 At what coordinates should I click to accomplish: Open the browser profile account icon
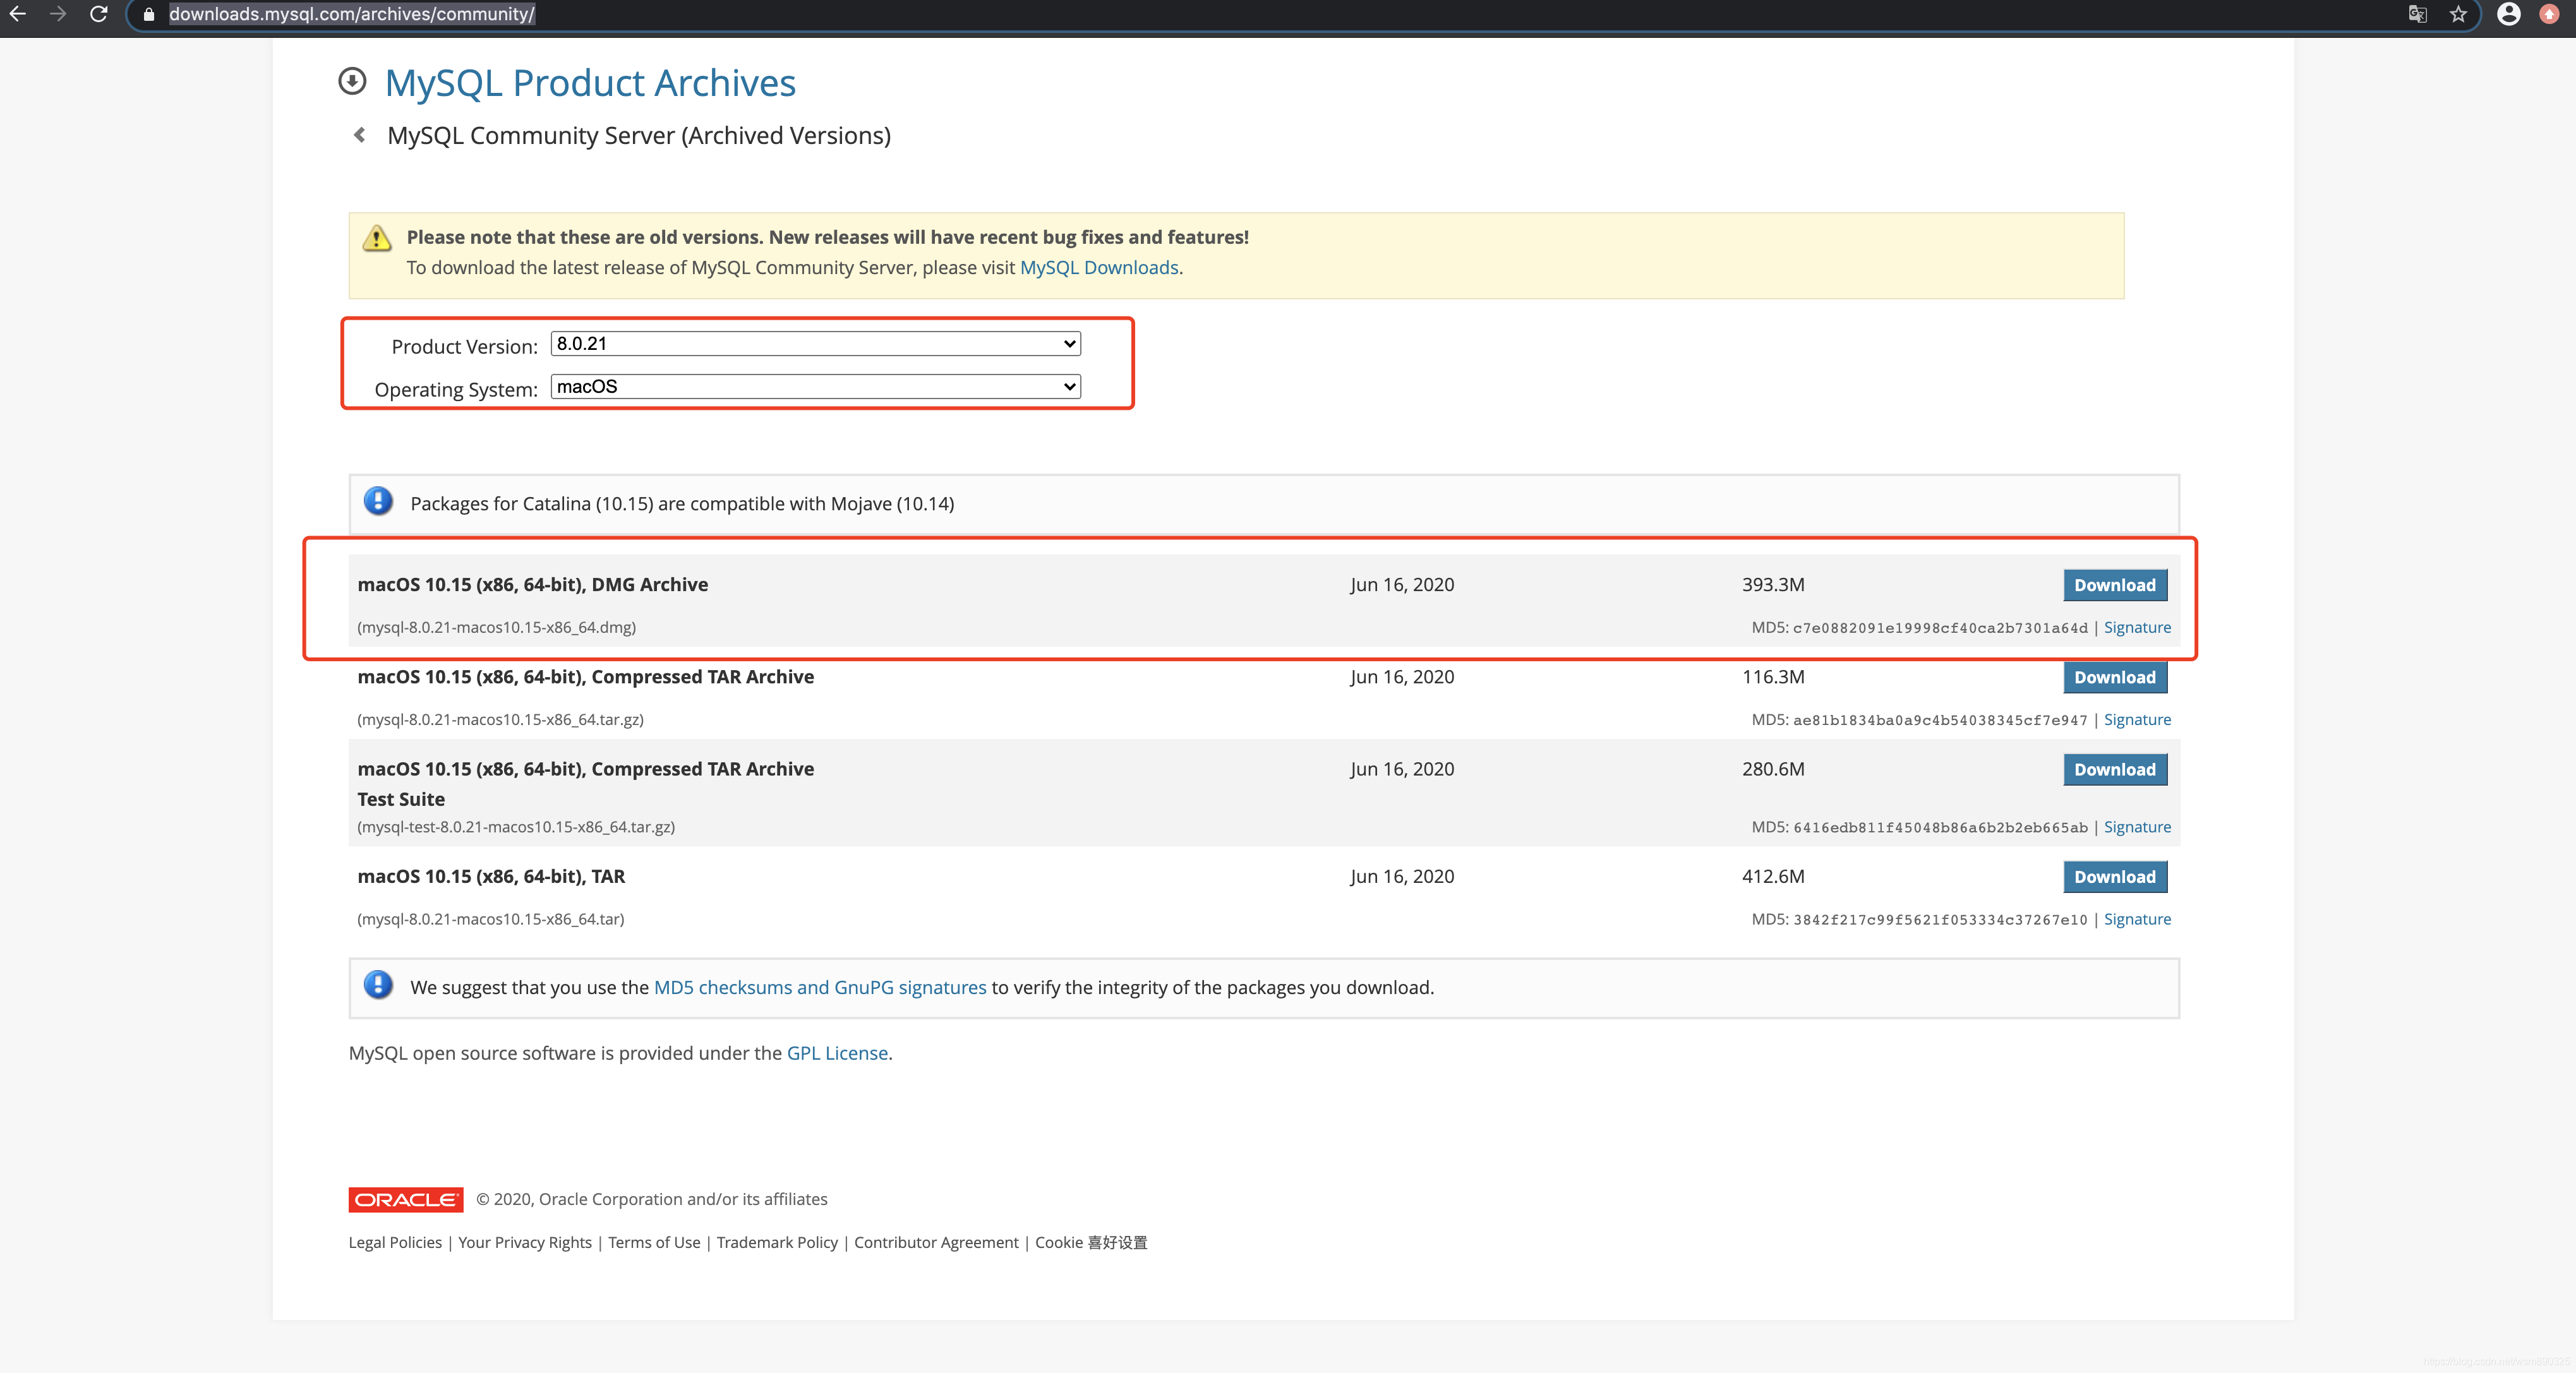pyautogui.click(x=2508, y=14)
